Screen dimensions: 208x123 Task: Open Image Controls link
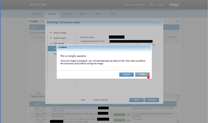click(101, 100)
